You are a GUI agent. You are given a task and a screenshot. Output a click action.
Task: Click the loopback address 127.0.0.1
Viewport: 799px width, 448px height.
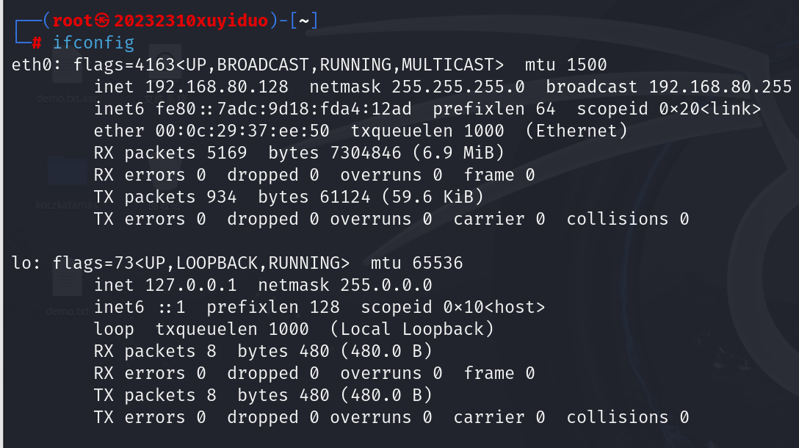(x=191, y=285)
